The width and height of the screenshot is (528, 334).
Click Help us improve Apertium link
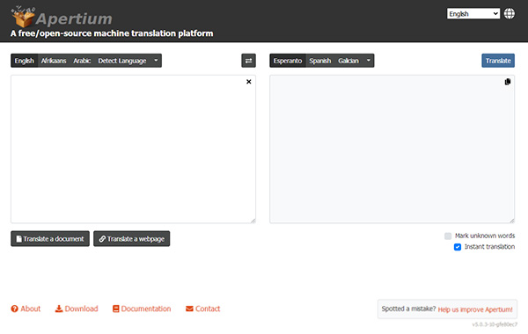tap(475, 309)
